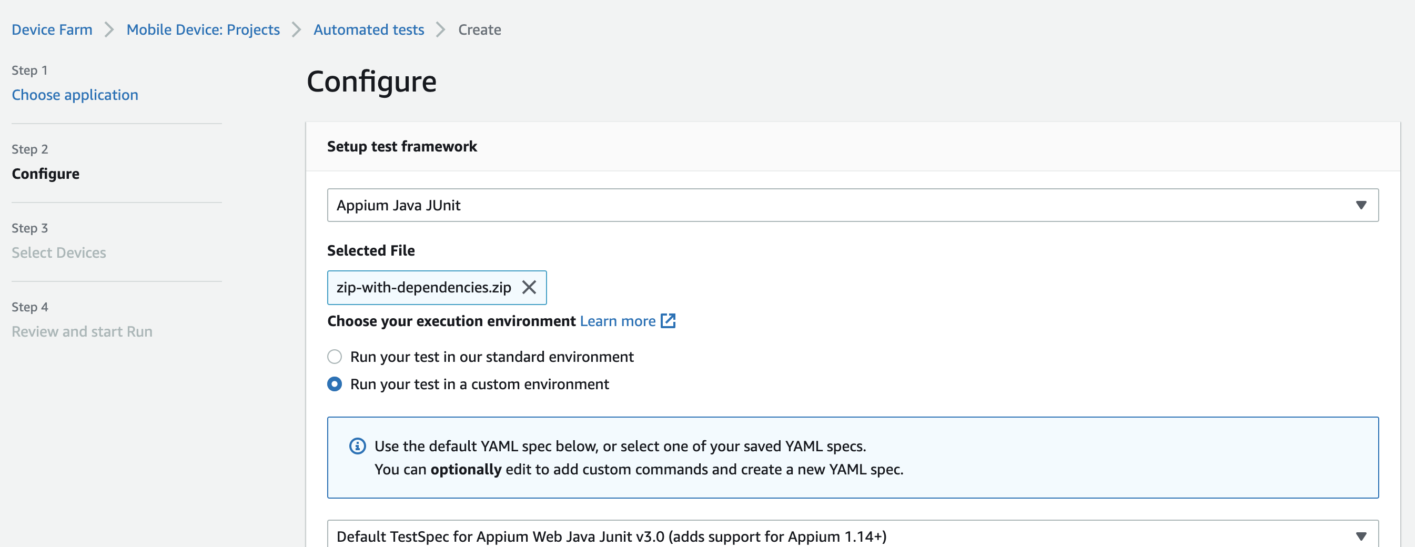
Task: Click the external link icon beside Learn more
Action: [x=668, y=321]
